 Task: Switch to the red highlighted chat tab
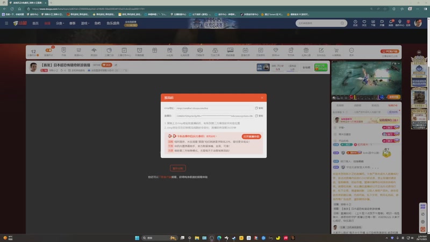(x=393, y=105)
